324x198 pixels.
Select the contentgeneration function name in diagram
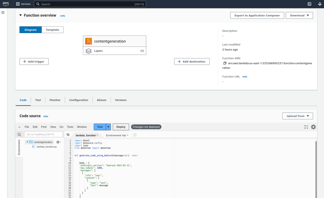(x=110, y=41)
